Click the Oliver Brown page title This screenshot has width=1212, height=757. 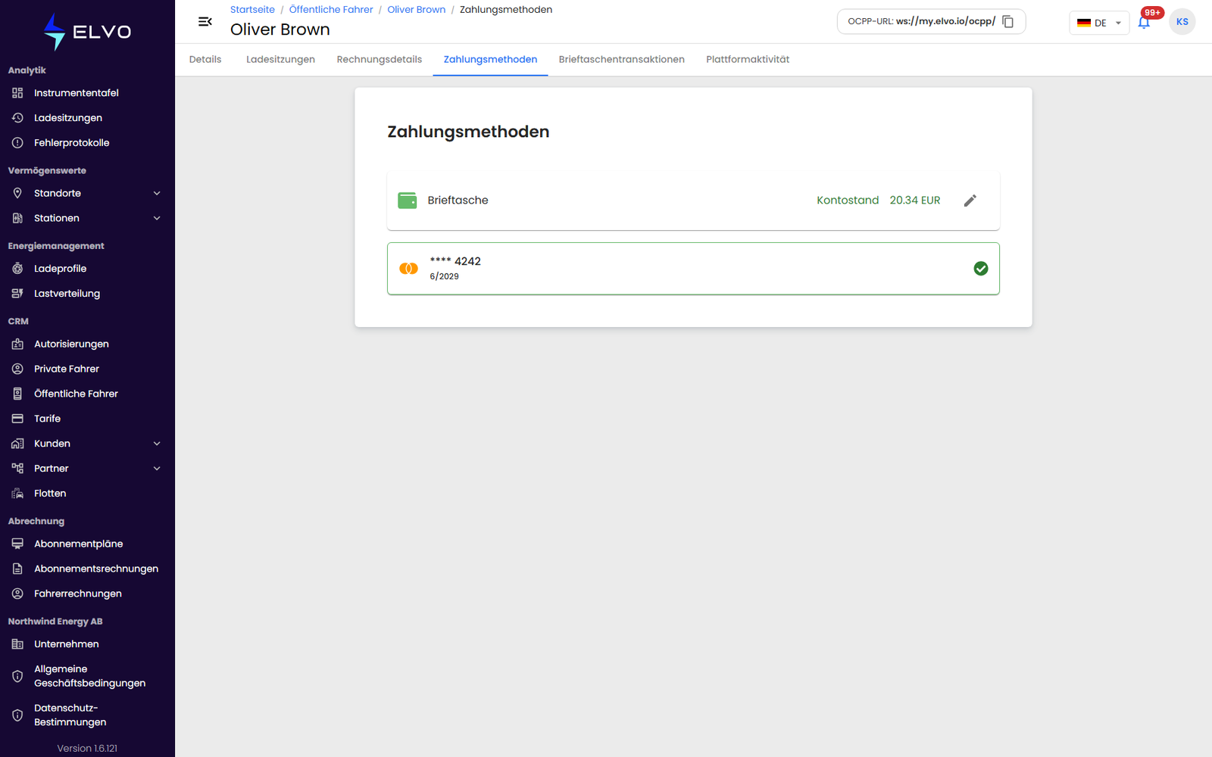(x=280, y=30)
